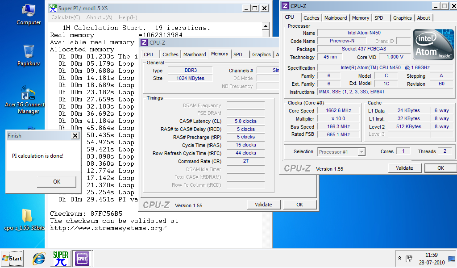Click Validate in the Memory CPU-Z window

263,205
